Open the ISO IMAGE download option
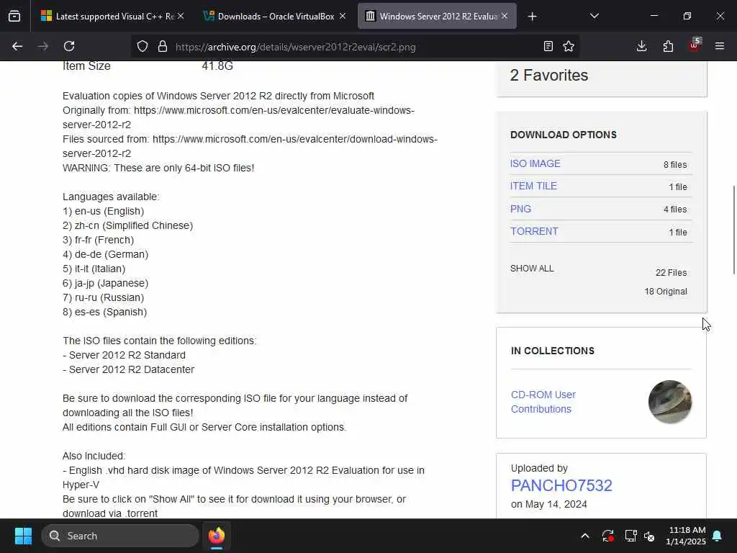 pos(535,163)
